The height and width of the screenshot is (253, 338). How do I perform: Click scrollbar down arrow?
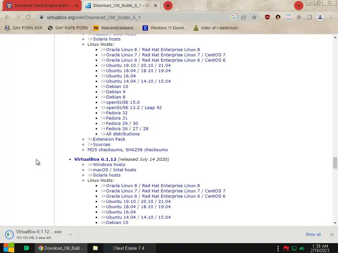(335, 223)
